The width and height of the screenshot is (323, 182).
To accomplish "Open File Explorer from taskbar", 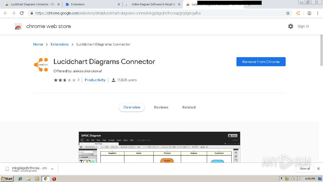I will [x=29, y=179].
